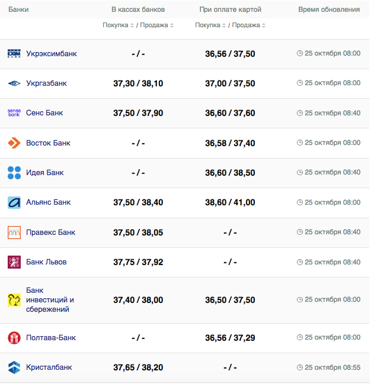Viewport: 371px width, 384px height.
Task: Click the orange Восток Банк logo
Action: (14, 143)
